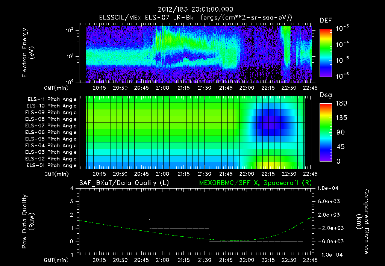Click the ELS-06 Pitch Angle row label
This screenshot has width=385, height=266.
click(51, 132)
